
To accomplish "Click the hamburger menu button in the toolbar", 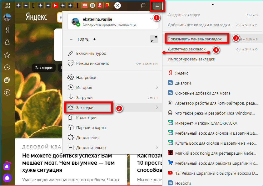I will 157,5.
